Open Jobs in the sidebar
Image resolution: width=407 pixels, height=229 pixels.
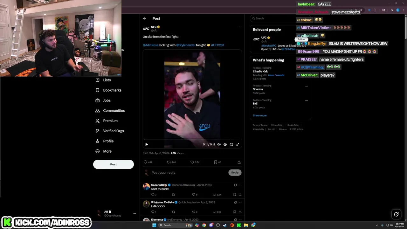(103, 101)
